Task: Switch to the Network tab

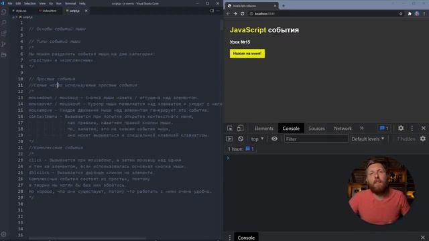Action: (x=343, y=128)
